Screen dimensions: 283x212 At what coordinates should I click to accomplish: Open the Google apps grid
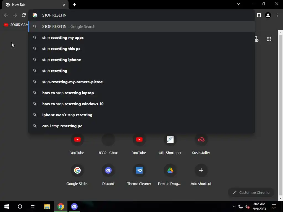click(x=269, y=39)
